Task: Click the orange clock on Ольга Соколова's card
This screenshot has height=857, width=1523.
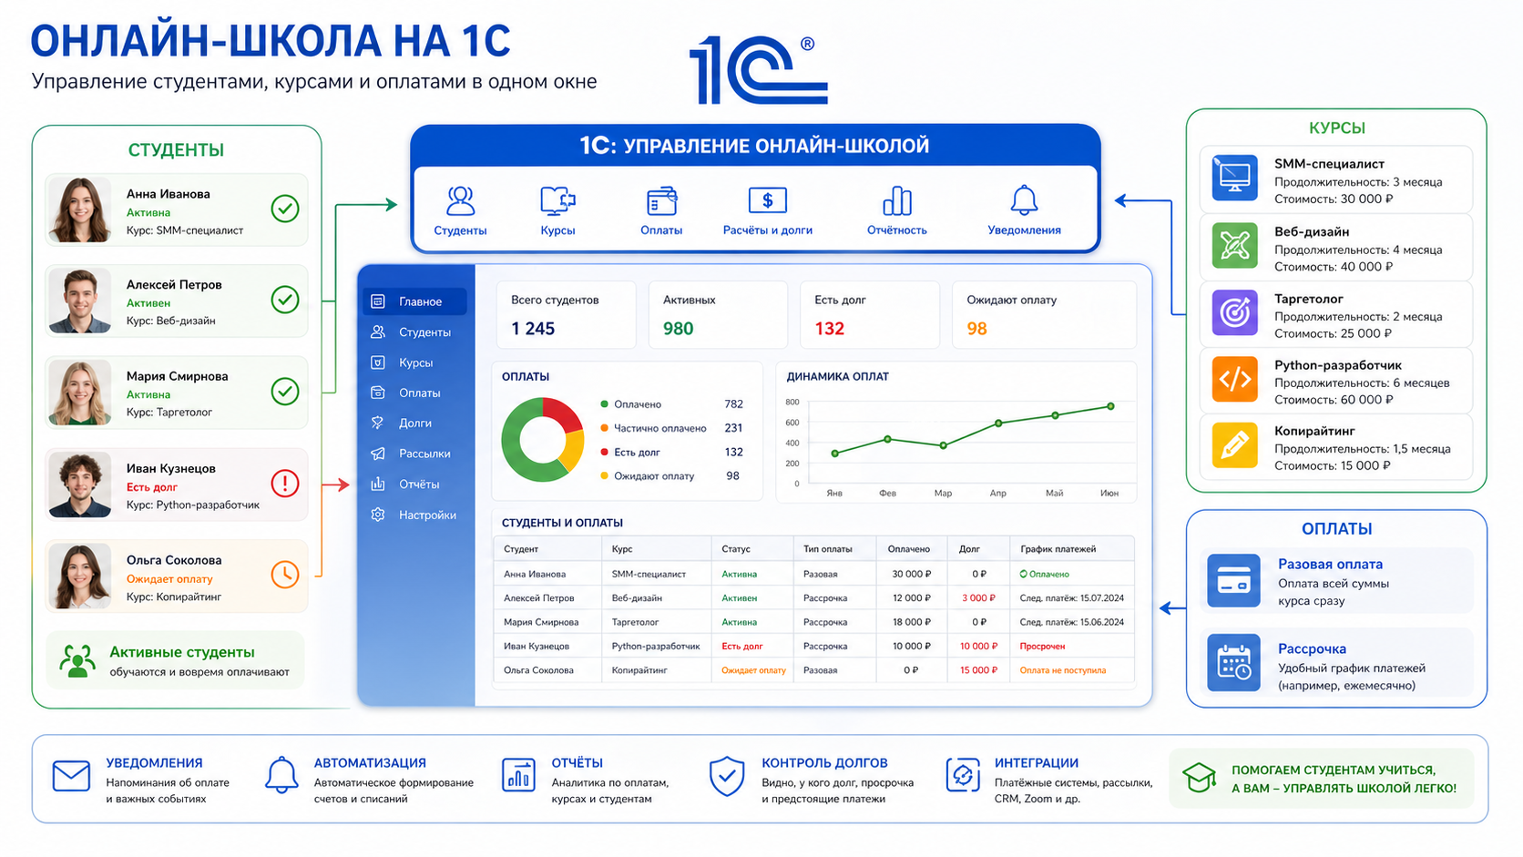Action: [x=285, y=575]
